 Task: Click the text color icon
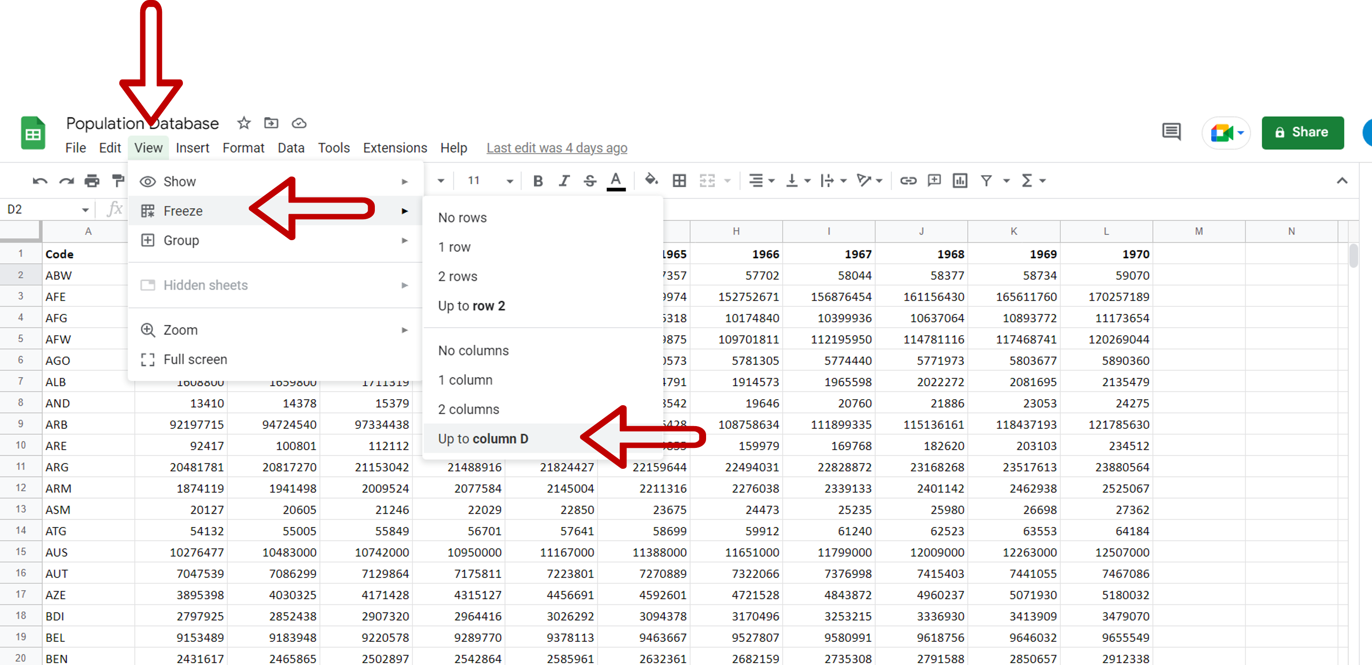point(615,181)
